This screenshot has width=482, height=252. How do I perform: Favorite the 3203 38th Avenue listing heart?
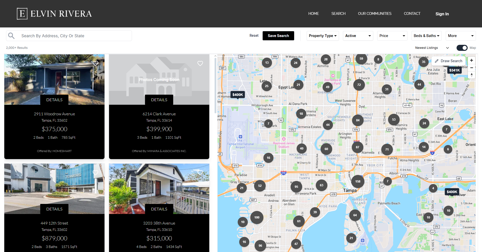click(x=200, y=173)
